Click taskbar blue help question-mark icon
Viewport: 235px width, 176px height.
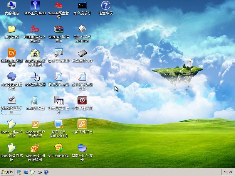click(46, 172)
